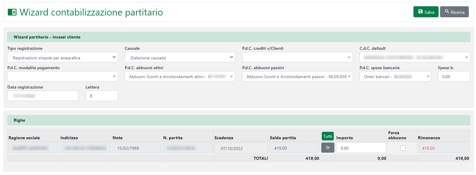Expand the C.d.C. default dropdown
476x175 pixels.
(x=415, y=57)
